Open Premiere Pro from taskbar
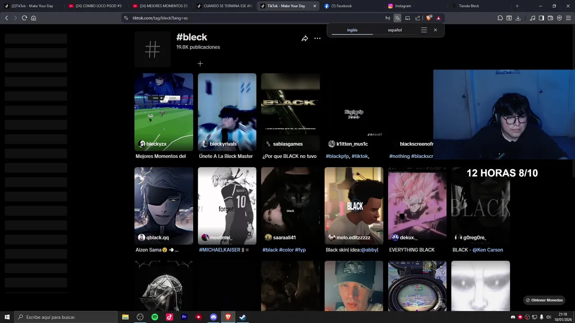575x323 pixels. point(184,317)
